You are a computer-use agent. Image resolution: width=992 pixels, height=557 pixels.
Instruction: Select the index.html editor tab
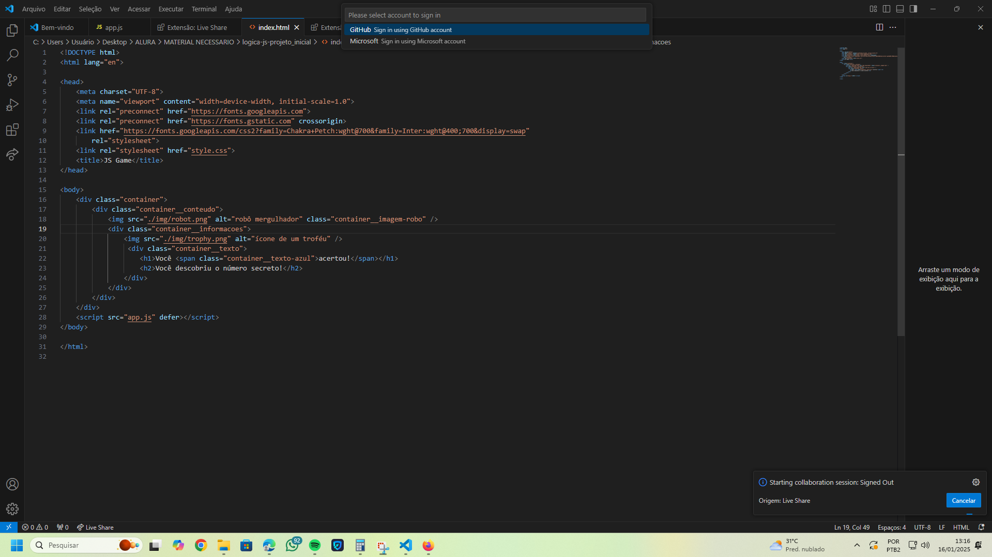(273, 27)
